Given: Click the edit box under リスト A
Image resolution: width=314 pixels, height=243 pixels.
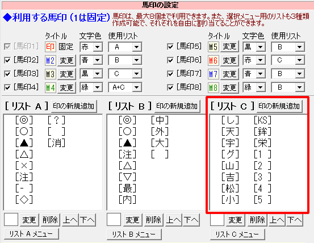Looking at the screenshot, I should pyautogui.click(x=11, y=219).
